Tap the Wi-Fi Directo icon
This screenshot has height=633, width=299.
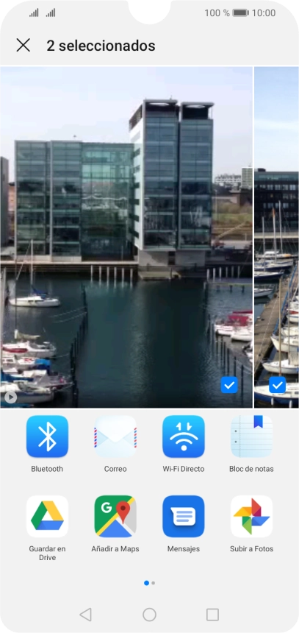coord(184,436)
